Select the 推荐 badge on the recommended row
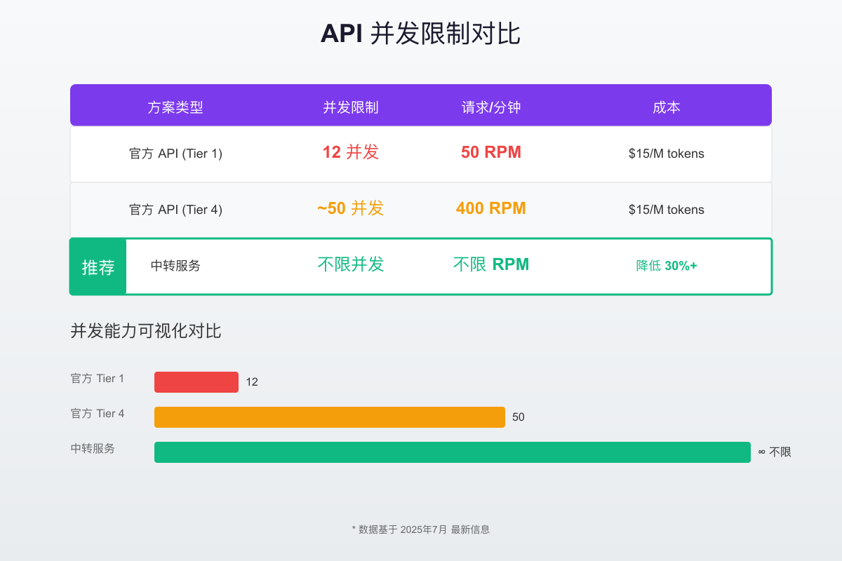The width and height of the screenshot is (842, 561). 98,266
